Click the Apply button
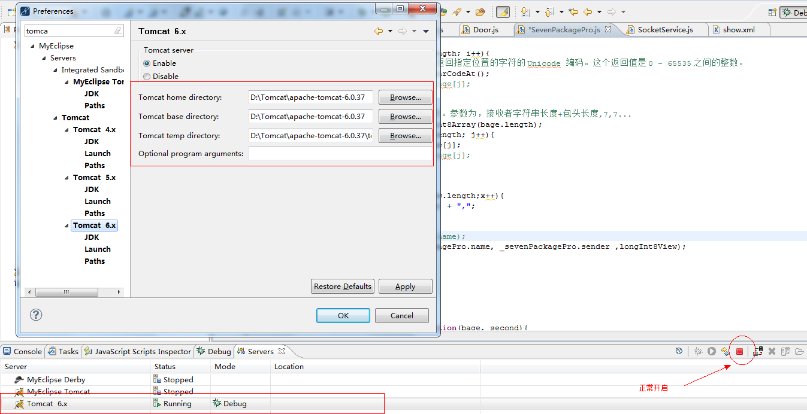 tap(405, 287)
